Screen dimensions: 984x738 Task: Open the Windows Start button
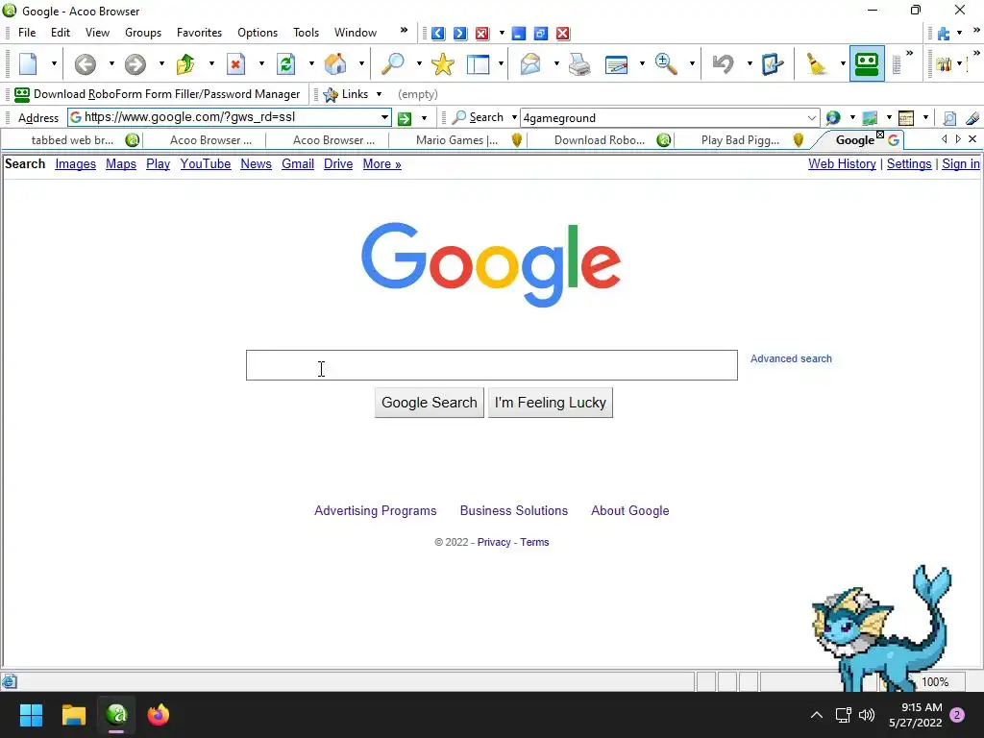[x=31, y=715]
